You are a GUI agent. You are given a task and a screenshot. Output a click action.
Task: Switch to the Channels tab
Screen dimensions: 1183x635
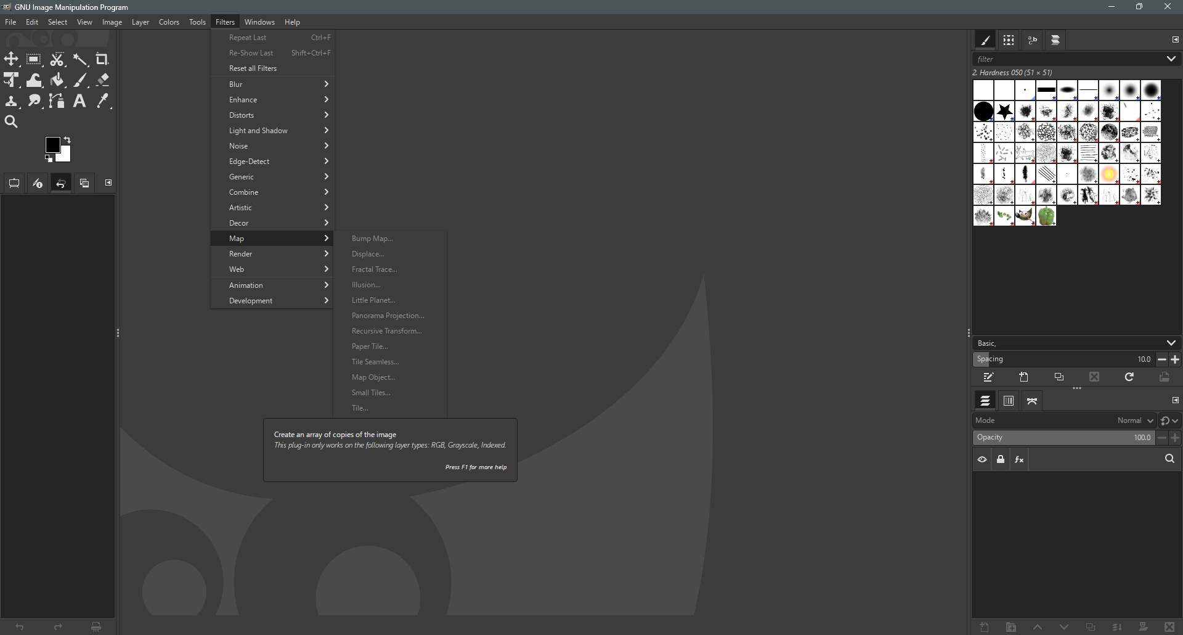tap(1009, 401)
